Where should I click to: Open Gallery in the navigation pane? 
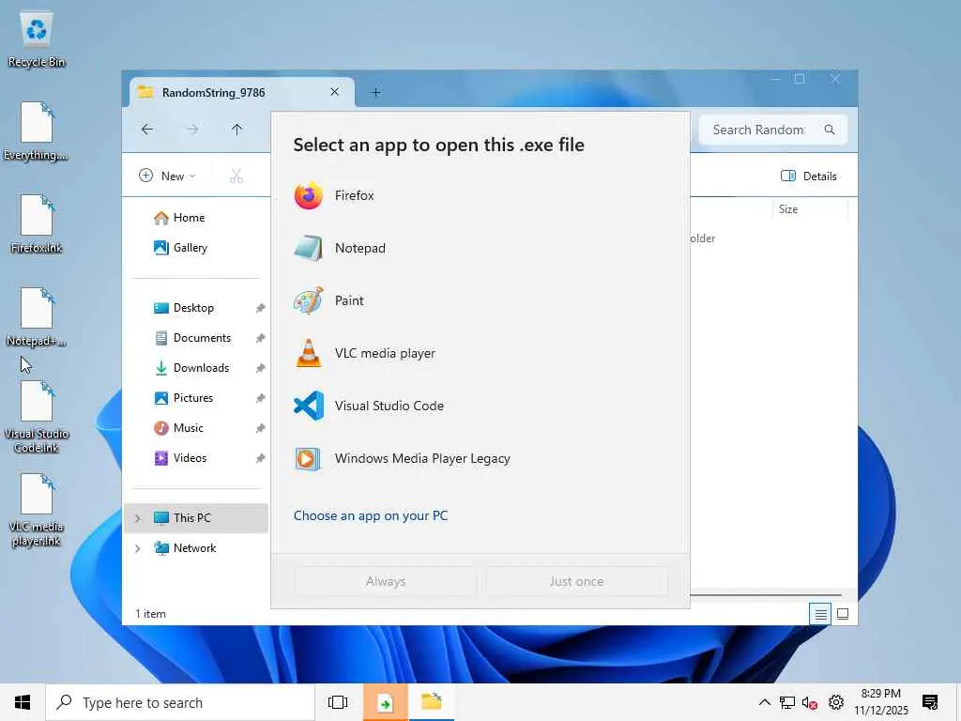pos(181,248)
